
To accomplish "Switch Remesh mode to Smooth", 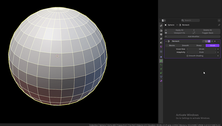I will click(185, 46).
